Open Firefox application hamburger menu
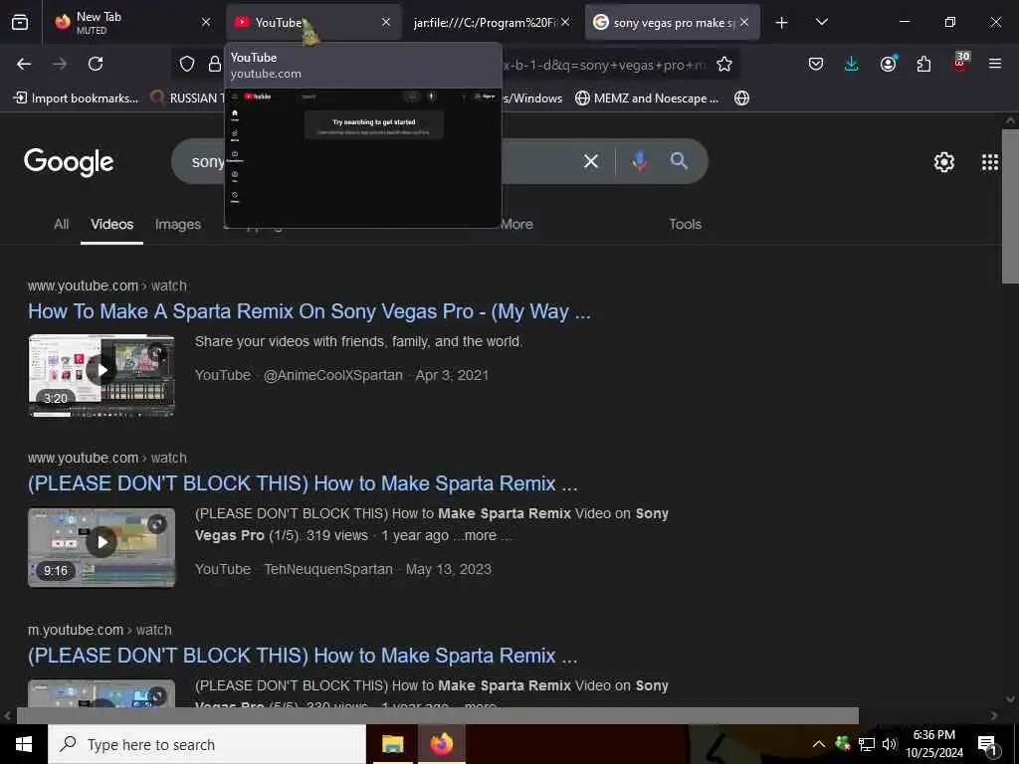Image resolution: width=1019 pixels, height=764 pixels. (995, 64)
